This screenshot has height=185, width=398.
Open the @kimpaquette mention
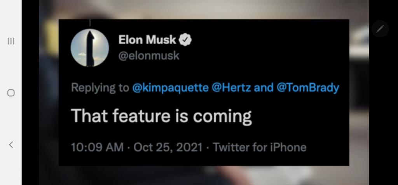pyautogui.click(x=170, y=88)
